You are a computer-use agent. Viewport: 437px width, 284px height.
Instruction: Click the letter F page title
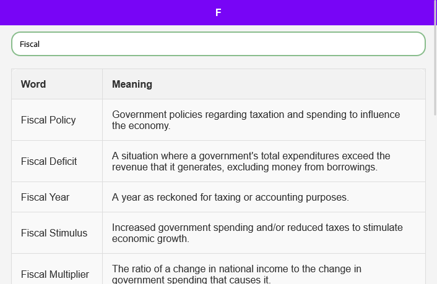pos(218,12)
